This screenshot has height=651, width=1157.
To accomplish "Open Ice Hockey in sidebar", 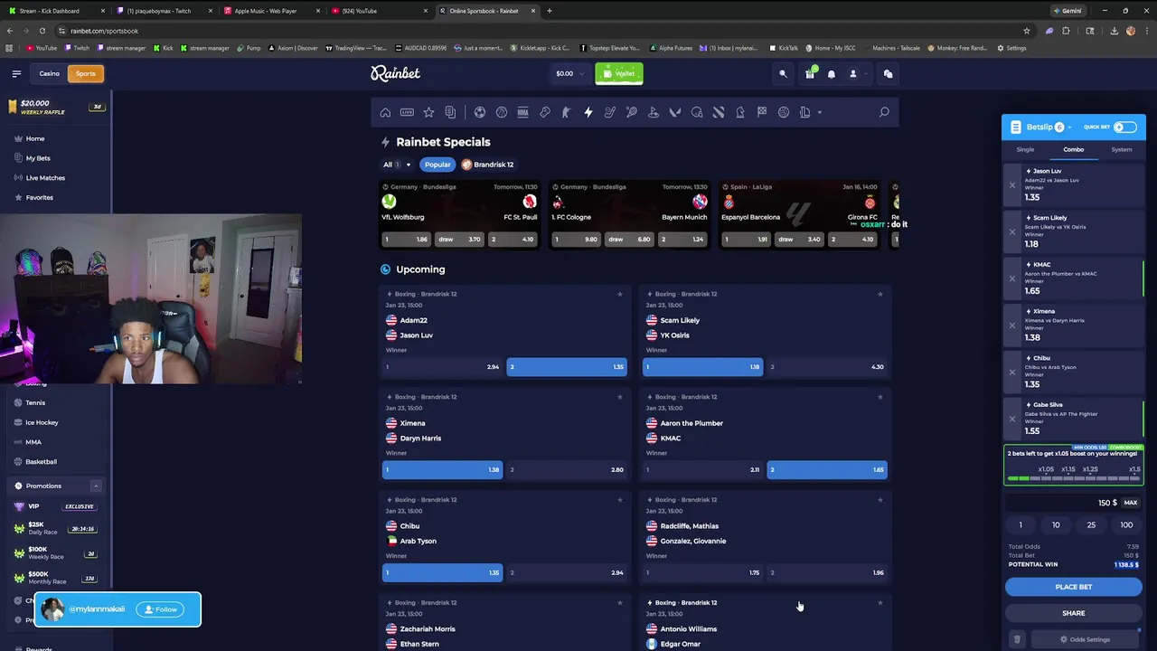I will (42, 422).
